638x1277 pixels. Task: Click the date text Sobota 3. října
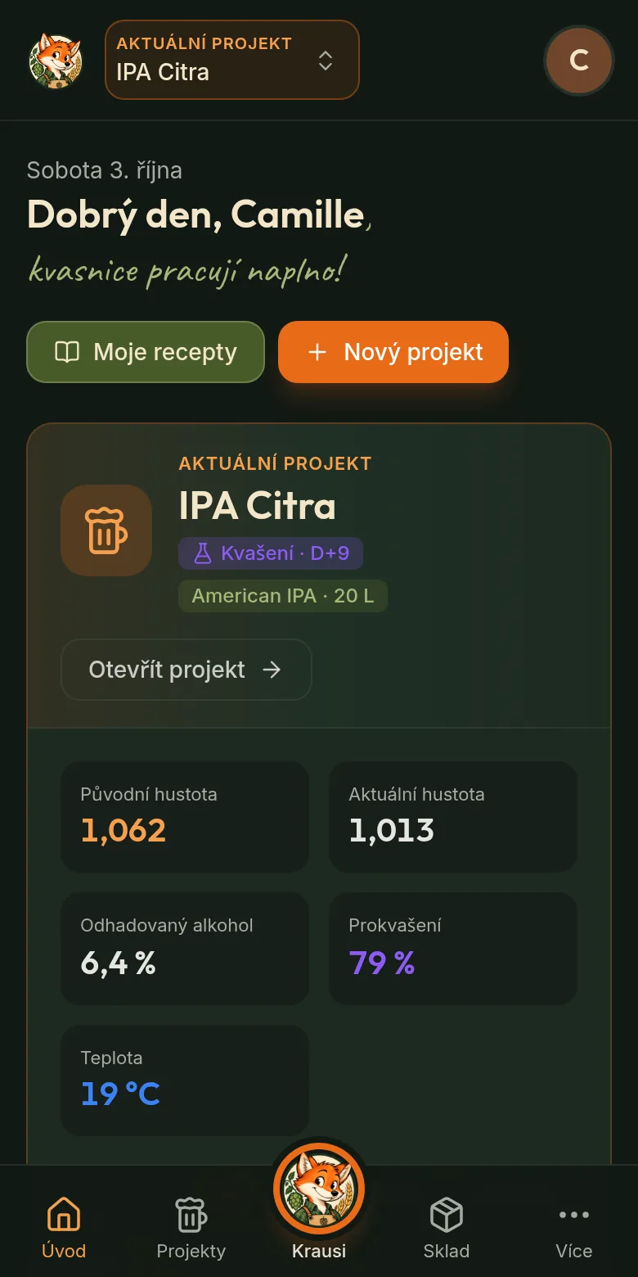pyautogui.click(x=105, y=170)
